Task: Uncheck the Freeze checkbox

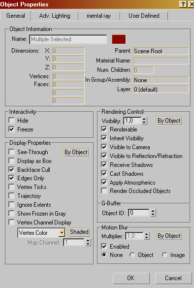Action: 12,129
